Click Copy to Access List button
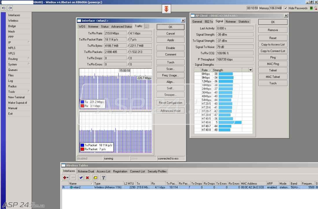 pos(273,45)
